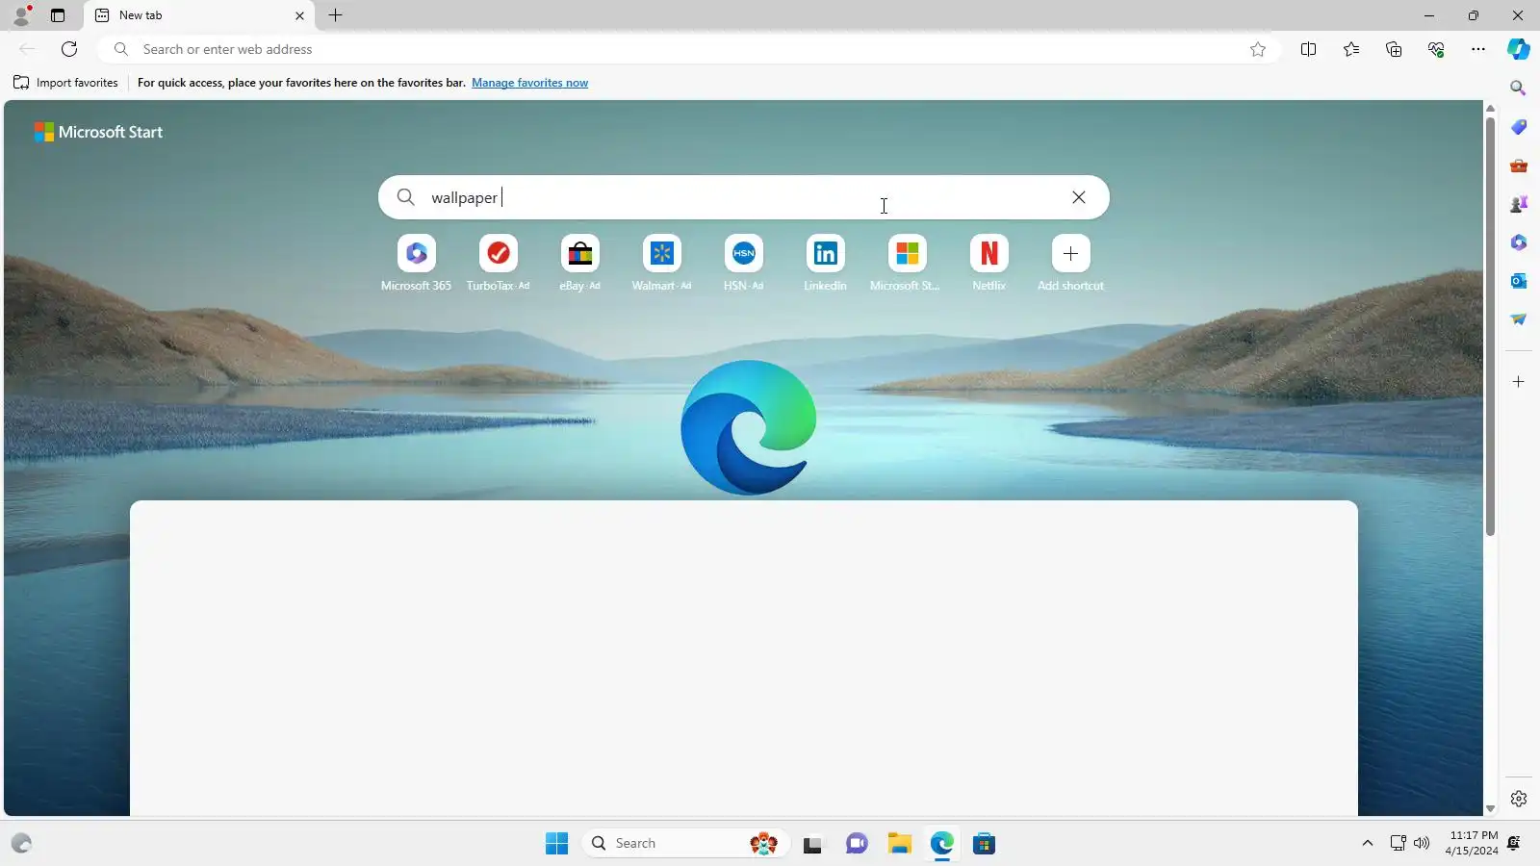Open a new tab with plus button
The image size is (1540, 866).
tap(335, 15)
